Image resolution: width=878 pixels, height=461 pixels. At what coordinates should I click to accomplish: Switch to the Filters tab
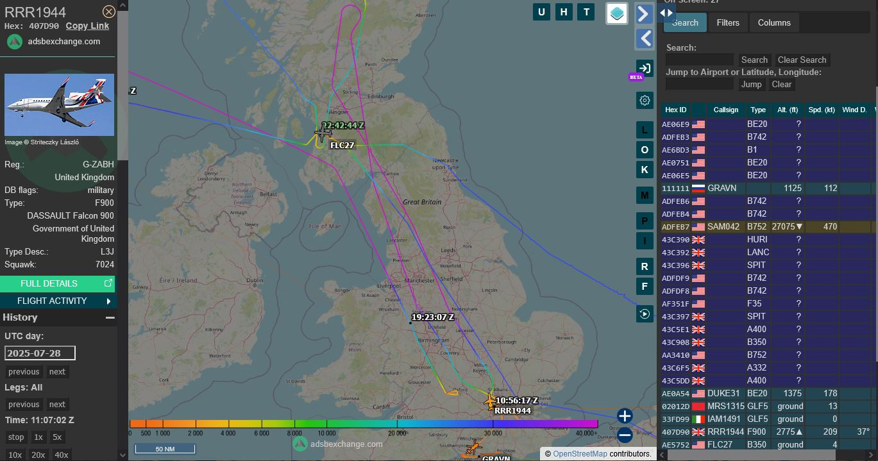[727, 22]
